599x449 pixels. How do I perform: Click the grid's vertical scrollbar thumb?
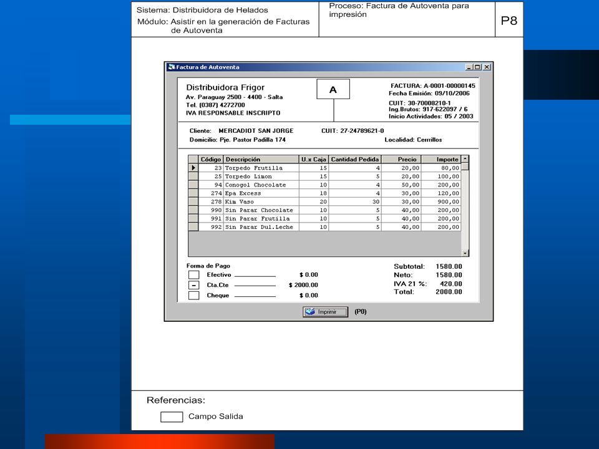465,167
